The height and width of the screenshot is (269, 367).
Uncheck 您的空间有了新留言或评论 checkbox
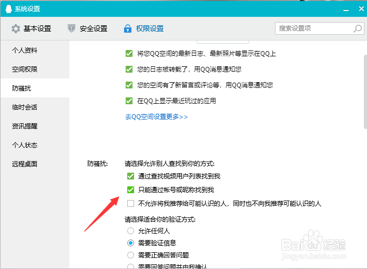pyautogui.click(x=129, y=85)
